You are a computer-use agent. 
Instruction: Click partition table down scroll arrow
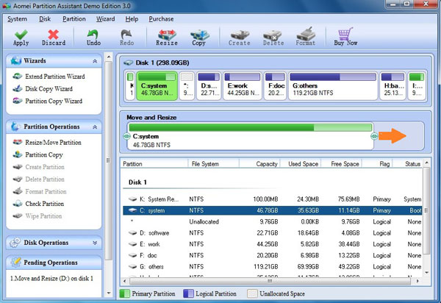click(x=426, y=273)
